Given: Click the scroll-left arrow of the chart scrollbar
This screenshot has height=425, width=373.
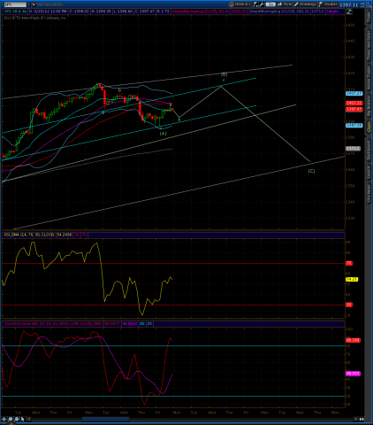Looking at the screenshot, I should click(28, 419).
